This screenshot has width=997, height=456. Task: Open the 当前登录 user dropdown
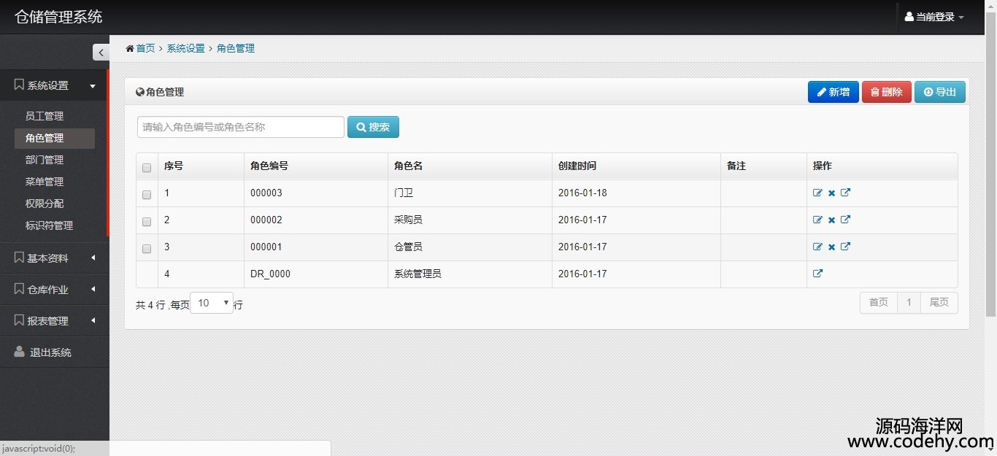[x=934, y=17]
